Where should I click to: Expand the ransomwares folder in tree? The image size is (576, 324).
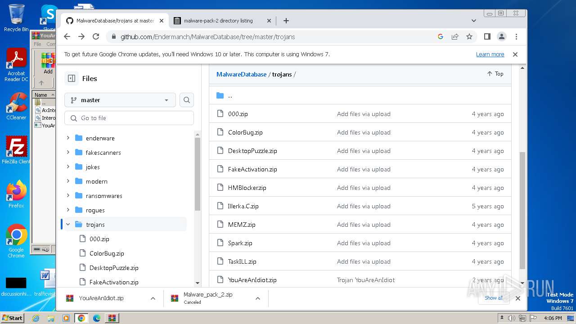pos(68,196)
